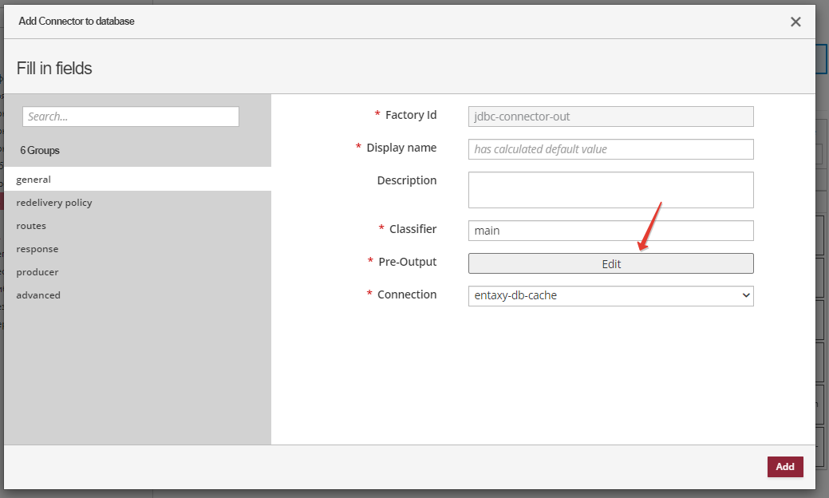Open the advanced group
This screenshot has width=829, height=498.
coord(38,295)
